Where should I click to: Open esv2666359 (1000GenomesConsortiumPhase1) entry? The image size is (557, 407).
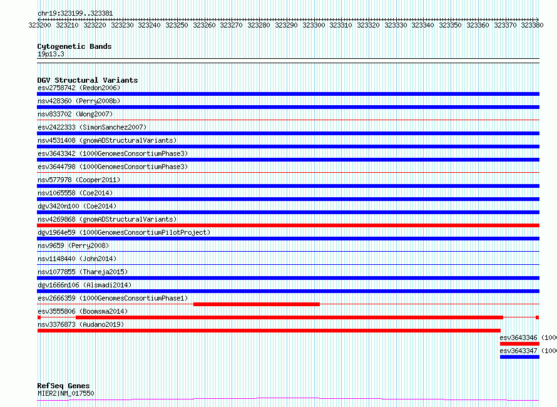pyautogui.click(x=113, y=298)
